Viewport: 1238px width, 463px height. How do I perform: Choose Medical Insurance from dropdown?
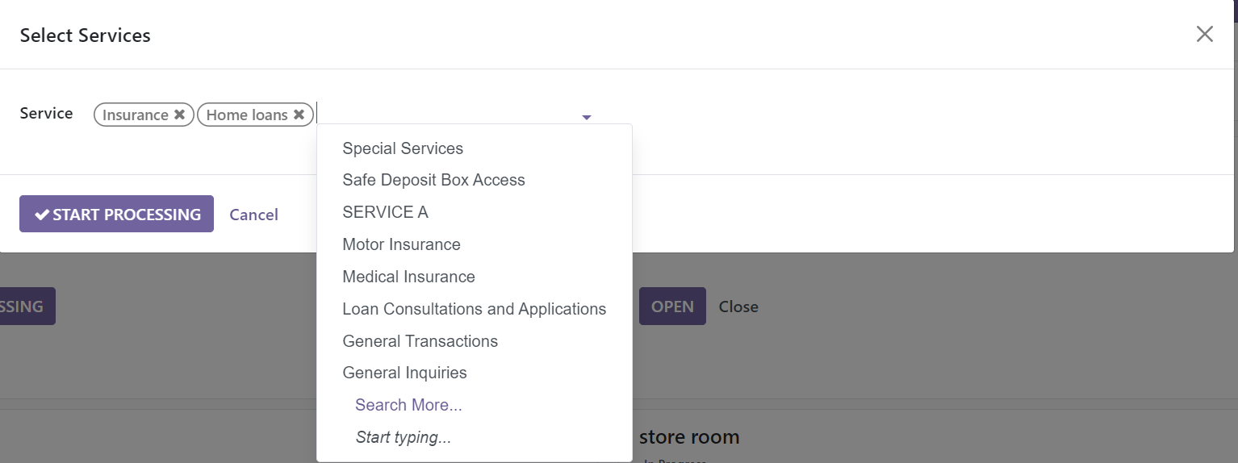pyautogui.click(x=408, y=277)
